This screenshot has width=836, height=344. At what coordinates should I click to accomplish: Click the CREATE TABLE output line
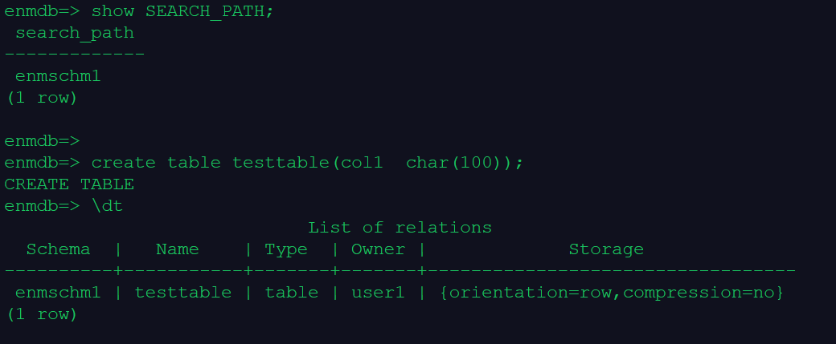coord(69,184)
